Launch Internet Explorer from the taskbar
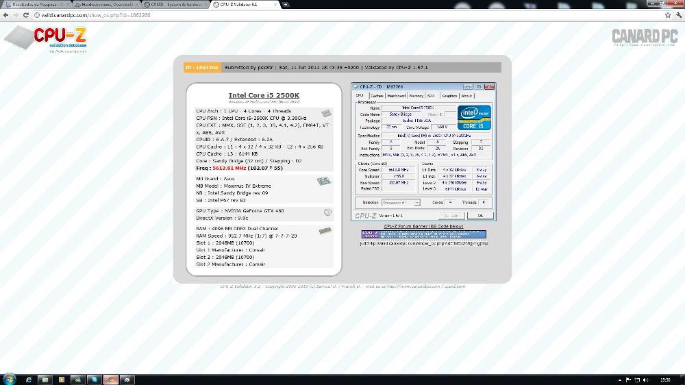Screen dimensions: 685x385 29,380
